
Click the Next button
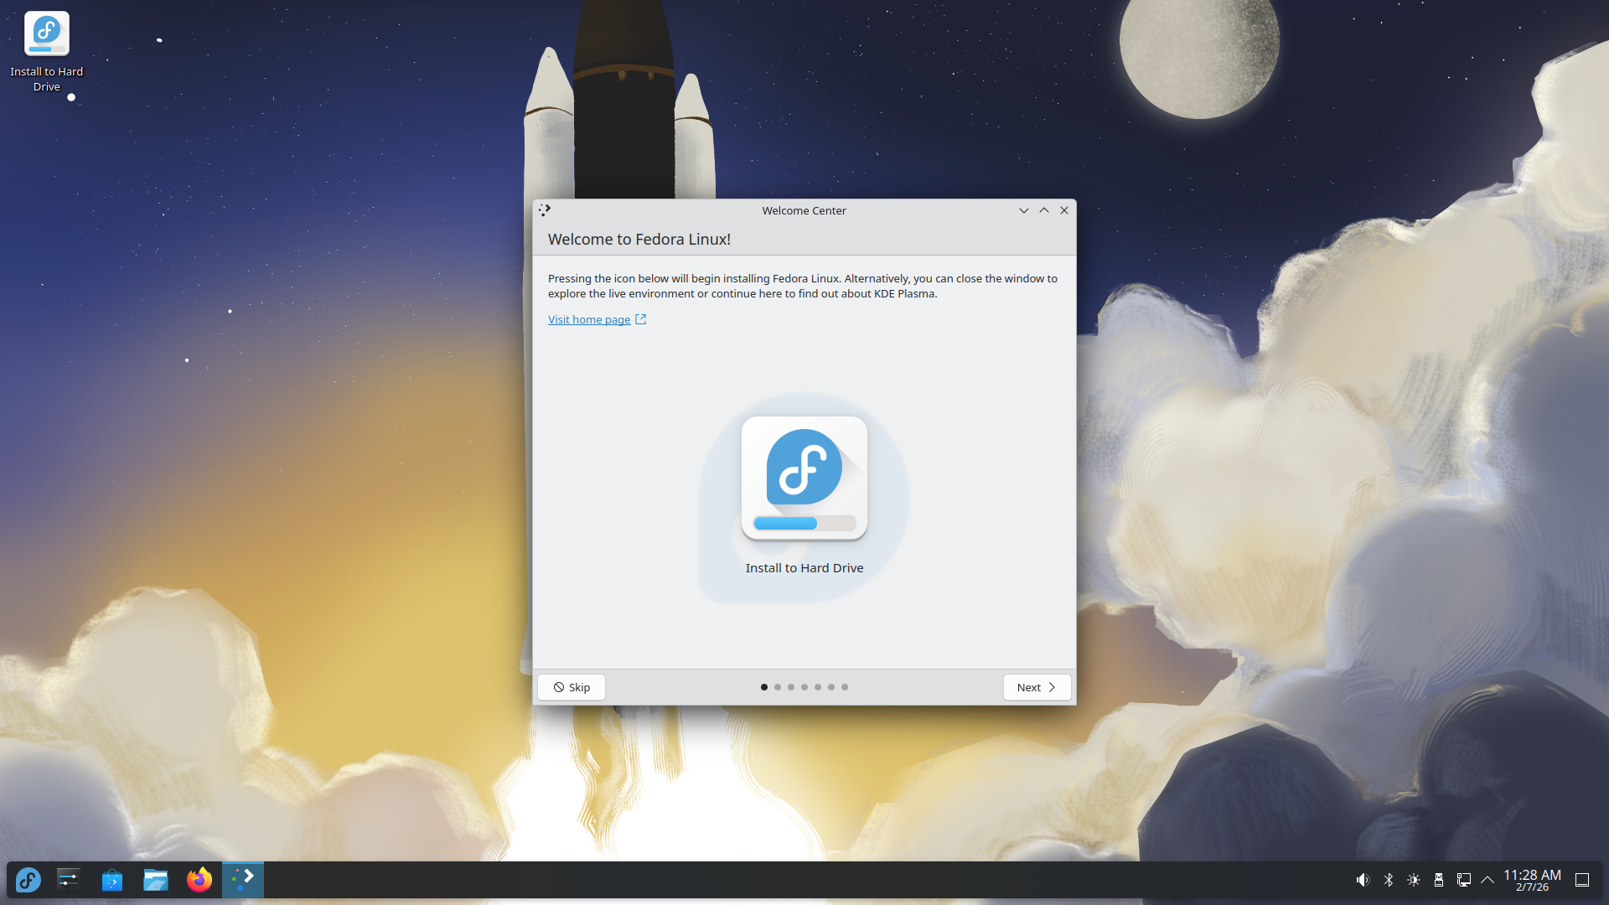[x=1037, y=687]
